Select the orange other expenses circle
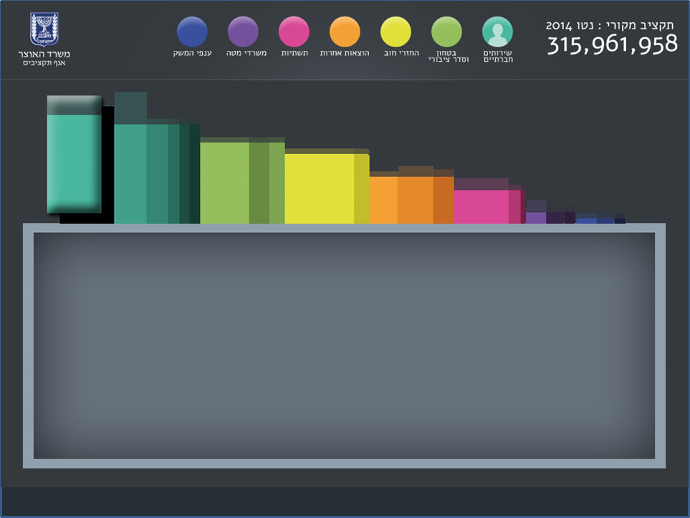The width and height of the screenshot is (690, 518). (345, 32)
